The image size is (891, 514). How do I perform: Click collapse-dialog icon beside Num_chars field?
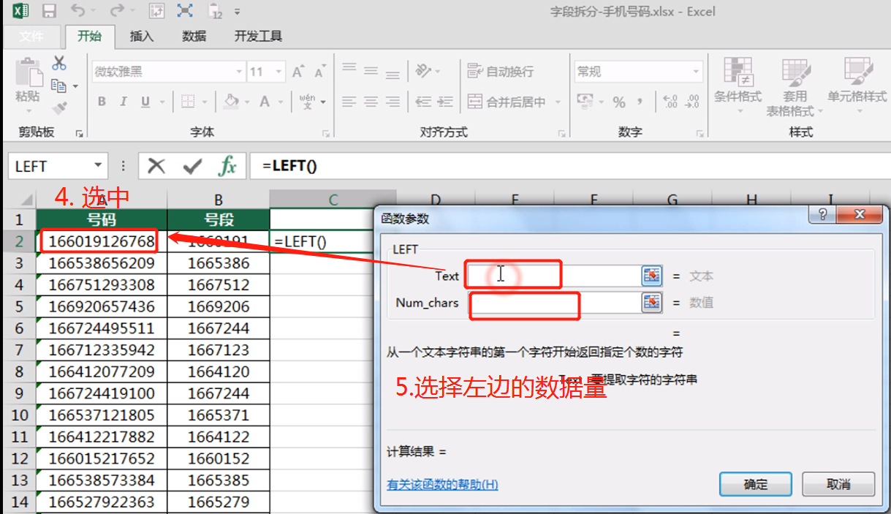pyautogui.click(x=652, y=302)
